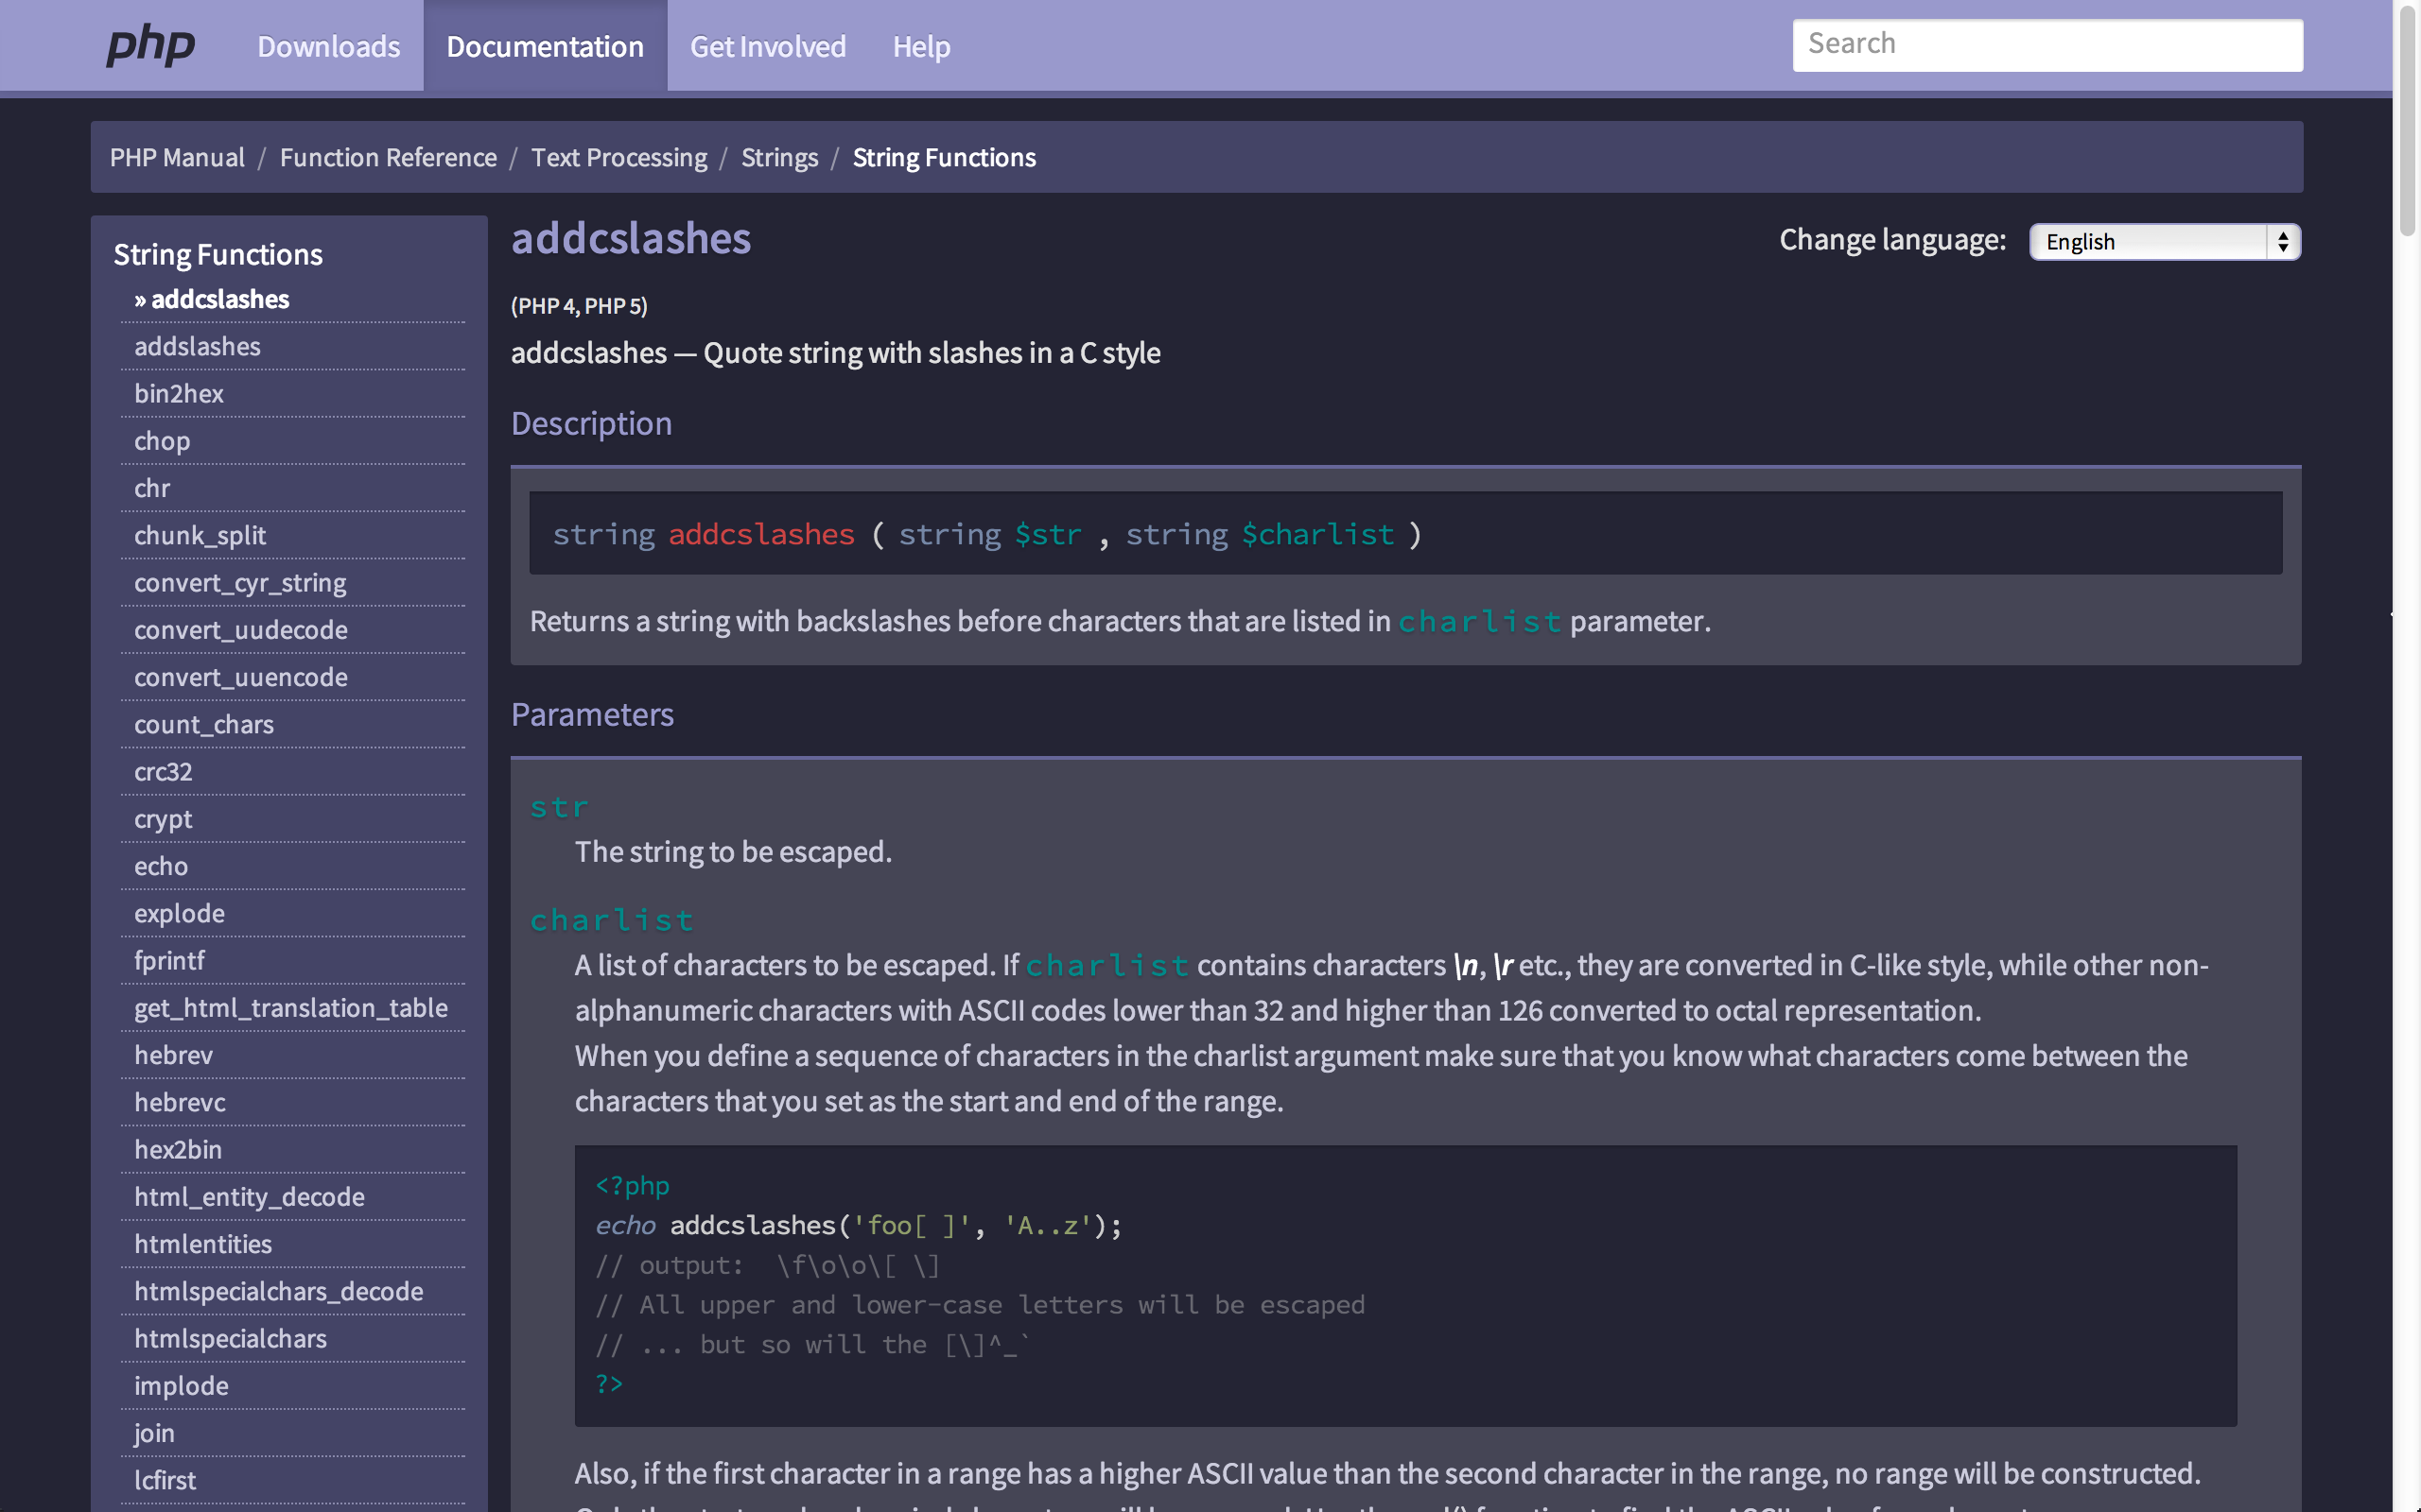This screenshot has width=2421, height=1512.
Task: Open hex2bin function page
Action: [x=178, y=1149]
